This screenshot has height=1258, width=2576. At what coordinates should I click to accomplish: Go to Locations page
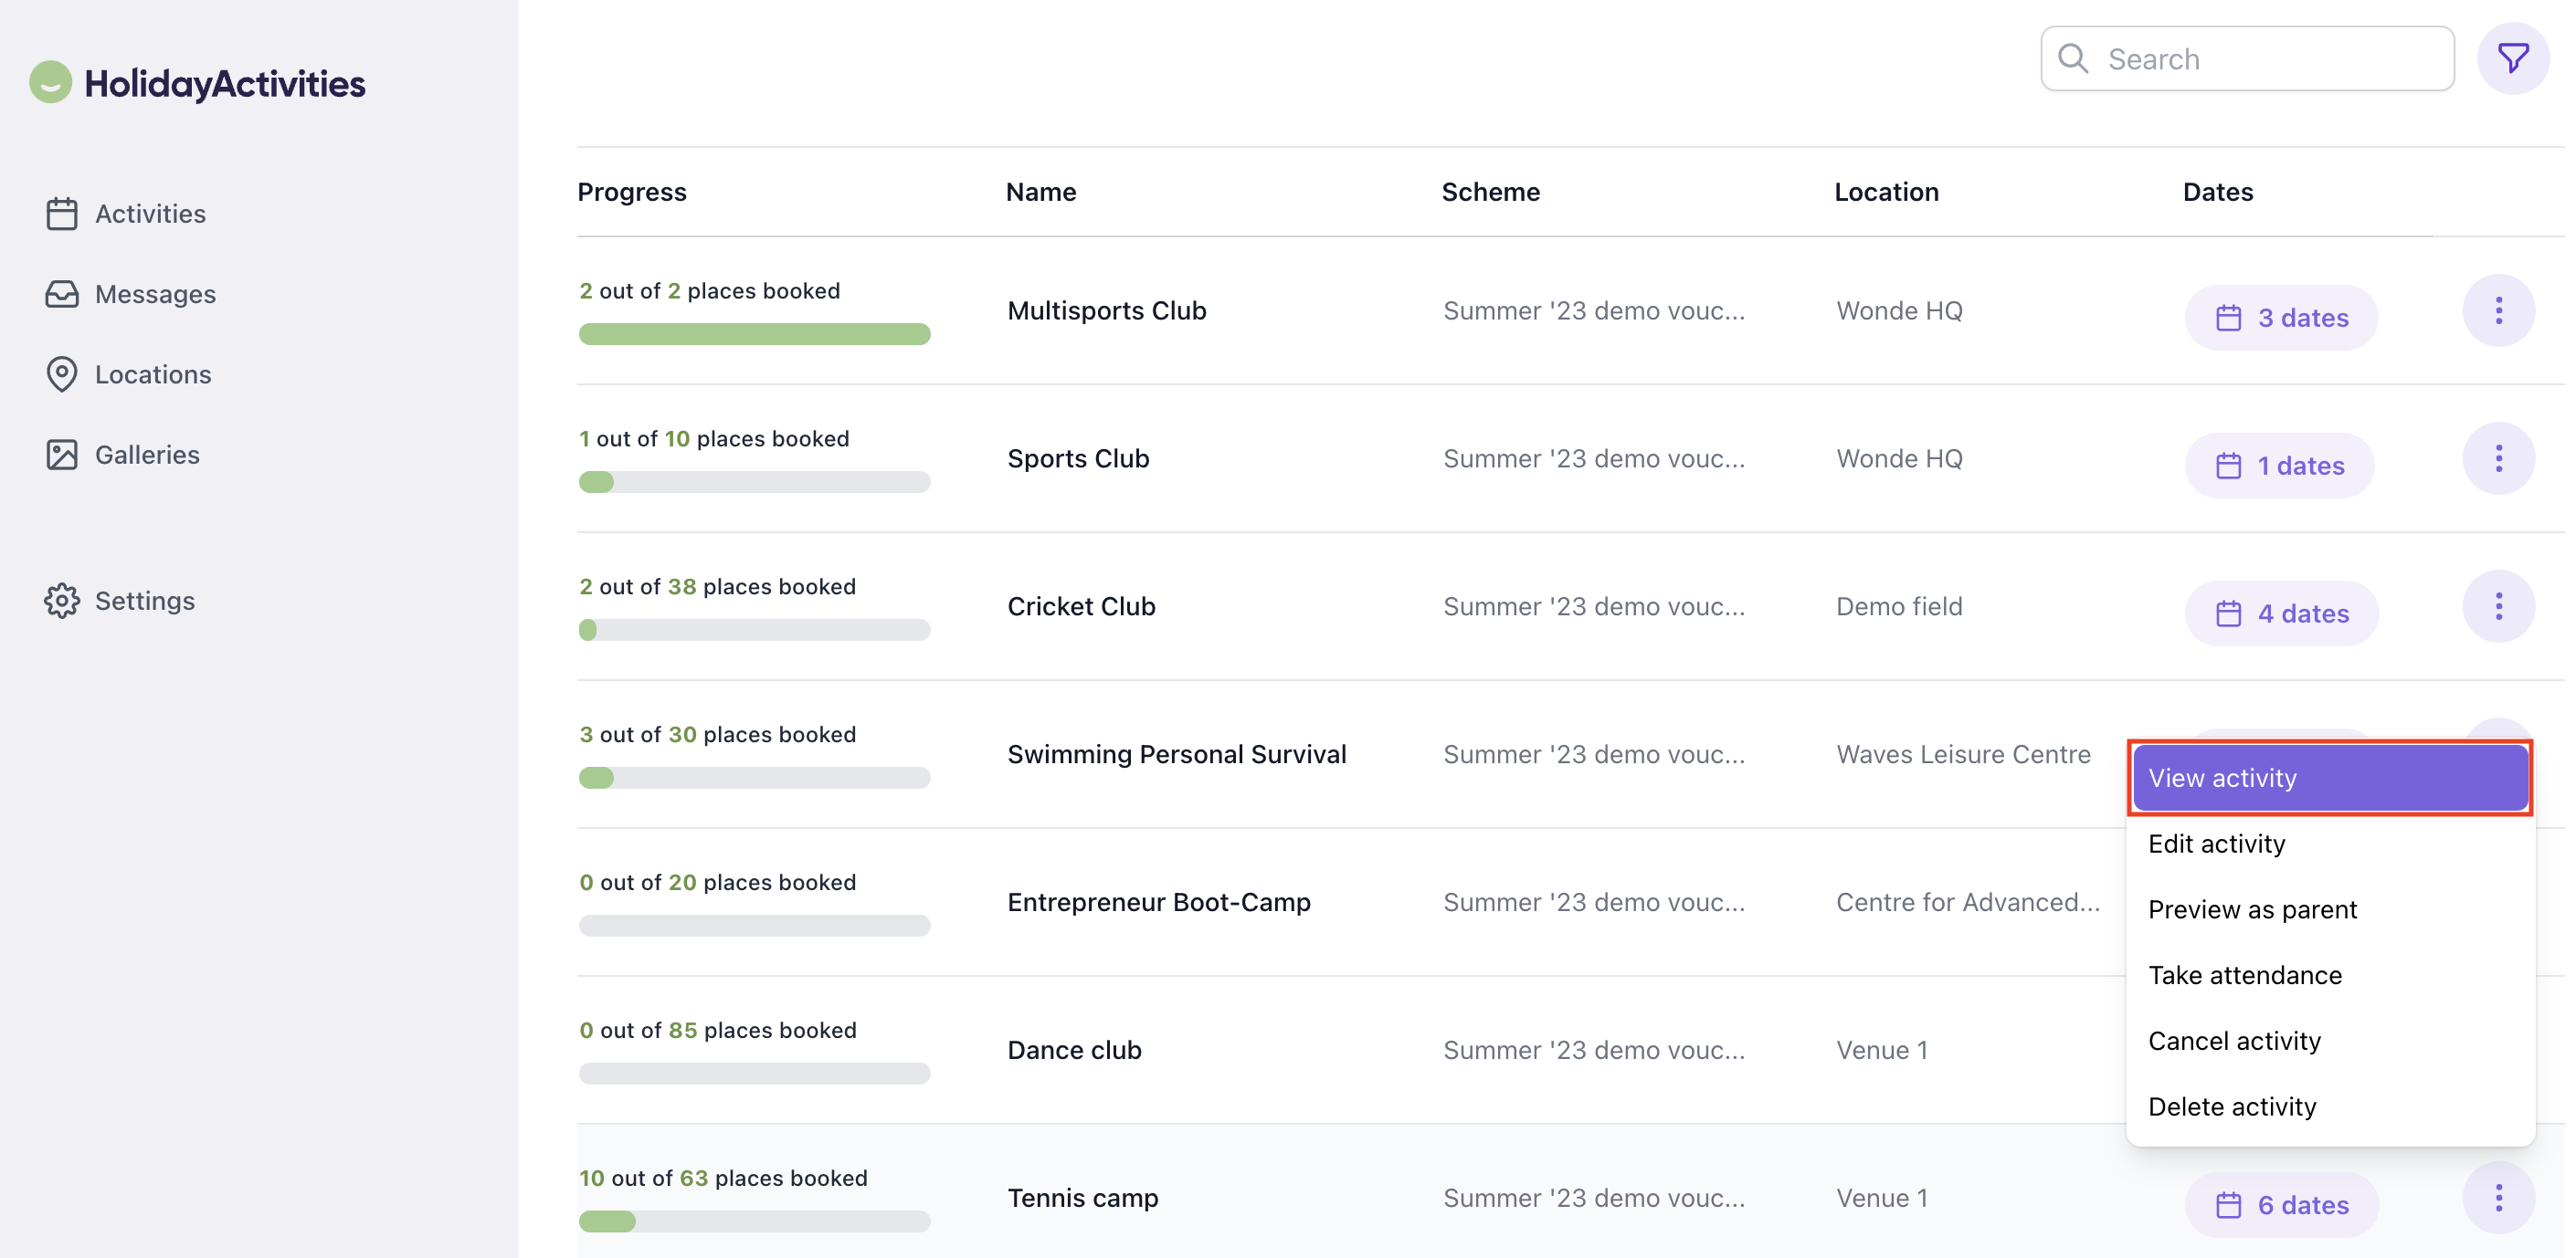152,374
